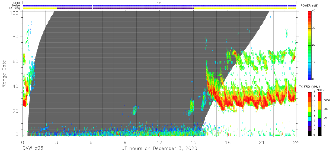Viewport: 333px width, 154px height.
Task: Click the 'UT hours on December 3, 2020' title
Action: [x=159, y=148]
